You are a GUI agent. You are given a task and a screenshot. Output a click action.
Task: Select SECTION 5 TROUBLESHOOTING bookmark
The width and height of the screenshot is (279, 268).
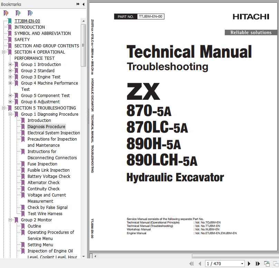(x=45, y=108)
